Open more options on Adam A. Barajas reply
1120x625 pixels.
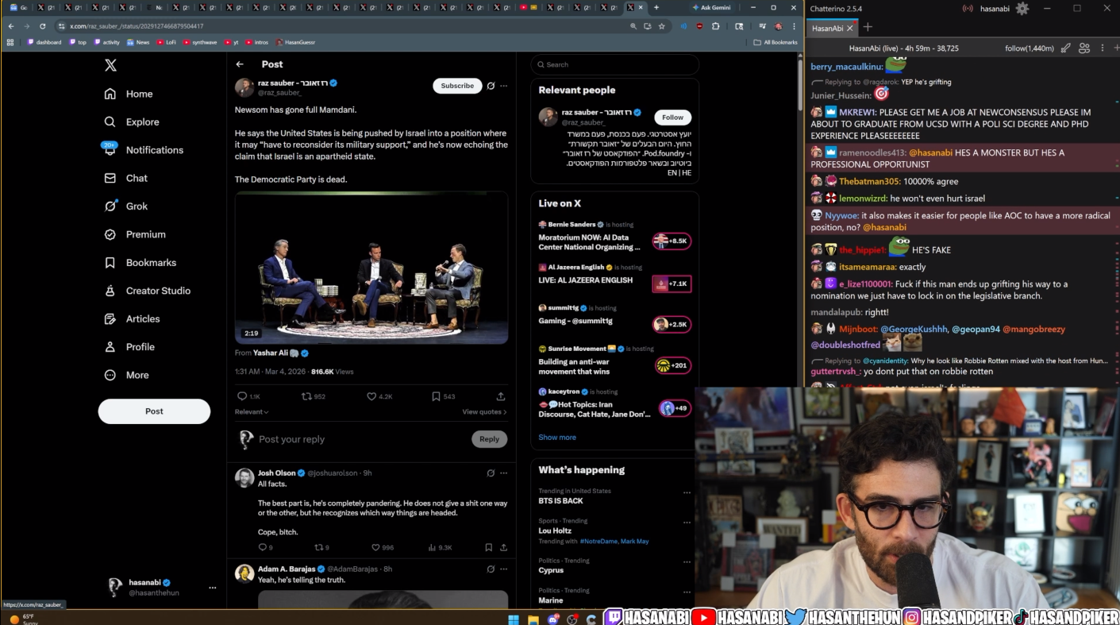tap(503, 569)
